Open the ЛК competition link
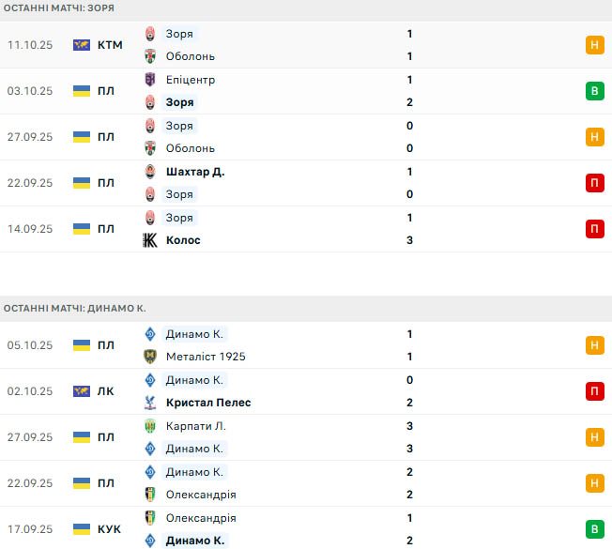This screenshot has height=549, width=612. click(105, 391)
